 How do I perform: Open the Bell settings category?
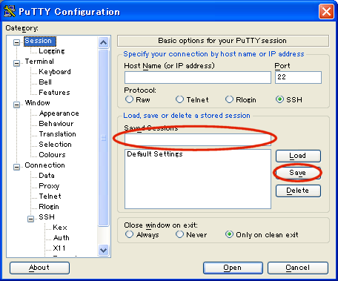click(x=45, y=82)
